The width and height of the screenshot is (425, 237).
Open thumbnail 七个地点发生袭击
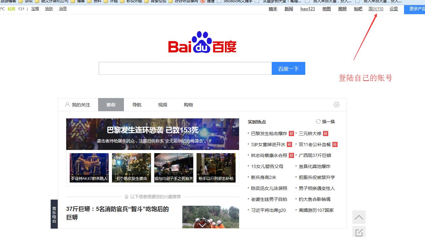click(x=131, y=168)
